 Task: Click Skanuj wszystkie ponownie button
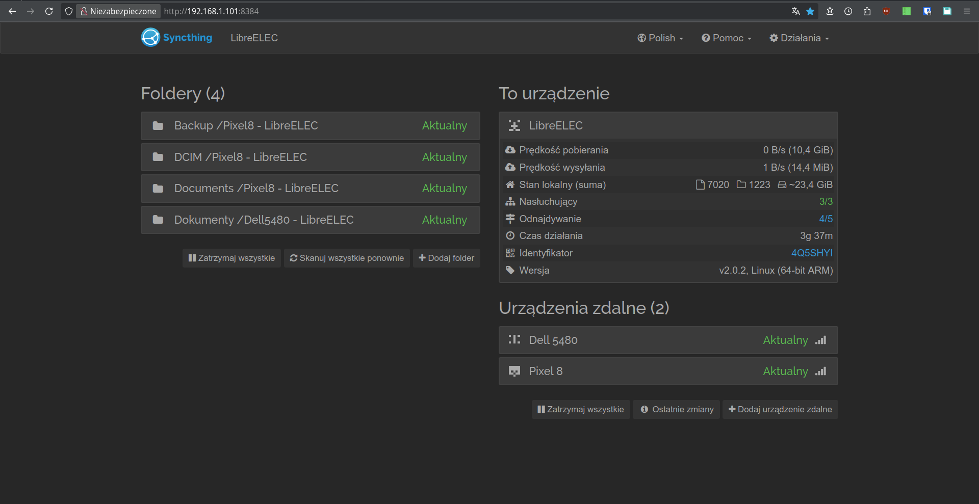[x=347, y=258]
